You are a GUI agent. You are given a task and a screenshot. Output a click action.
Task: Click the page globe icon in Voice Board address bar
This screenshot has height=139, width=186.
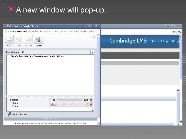point(6,31)
